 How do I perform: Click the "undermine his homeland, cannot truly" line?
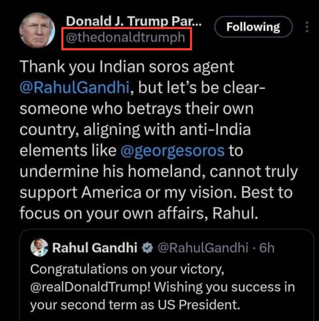pos(159,171)
